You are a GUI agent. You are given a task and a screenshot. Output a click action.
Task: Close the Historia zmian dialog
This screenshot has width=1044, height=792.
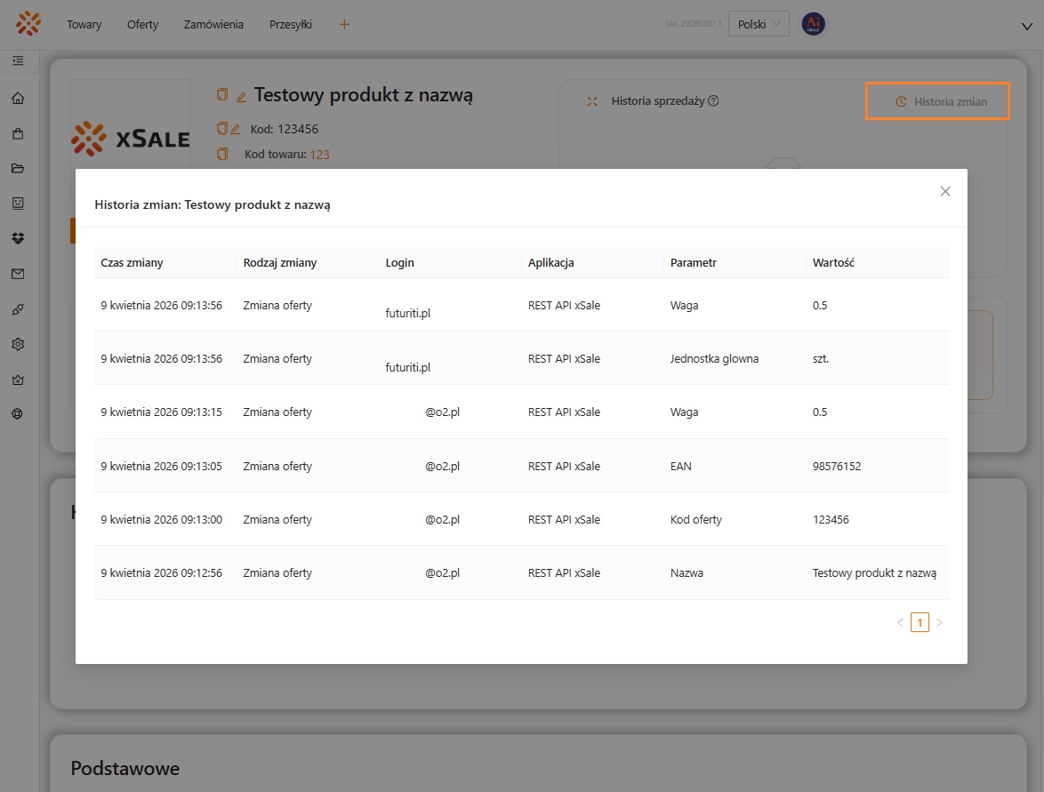tap(945, 191)
